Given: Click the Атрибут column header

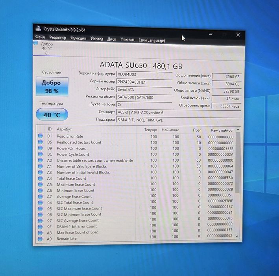Looking at the screenshot, I should tap(64, 129).
